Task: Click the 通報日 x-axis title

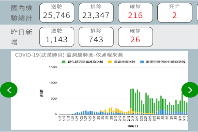Action: tap(132, 126)
